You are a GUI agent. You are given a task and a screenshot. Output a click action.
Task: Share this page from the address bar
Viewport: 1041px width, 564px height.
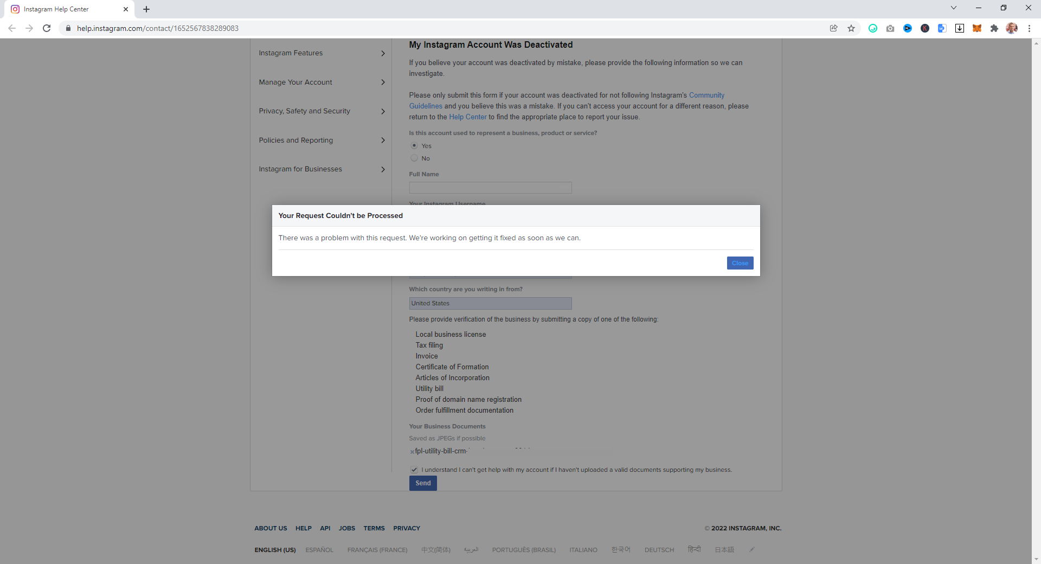[834, 28]
